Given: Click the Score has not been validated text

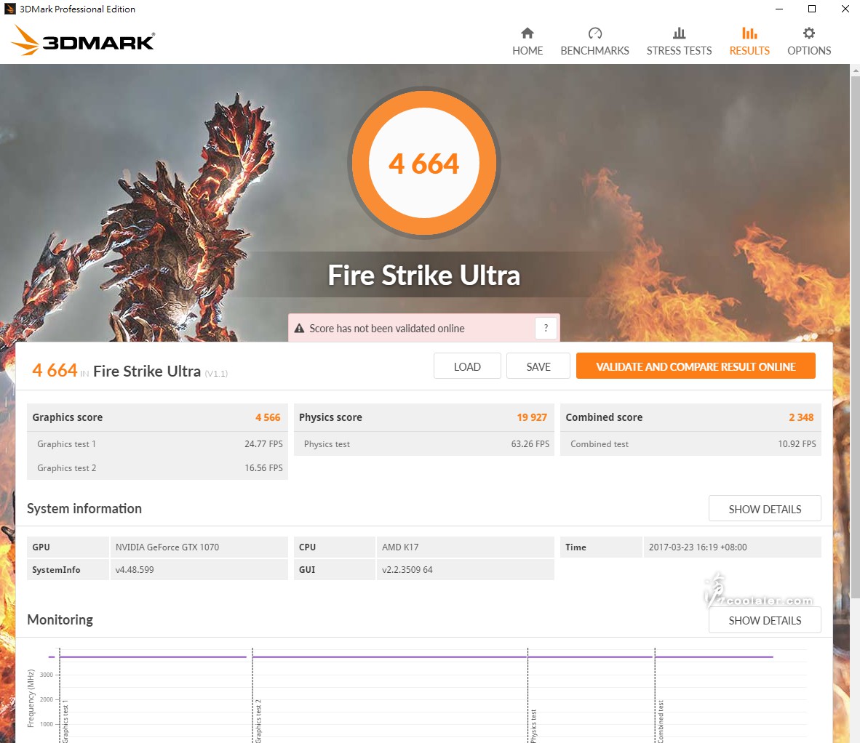Looking at the screenshot, I should [386, 328].
